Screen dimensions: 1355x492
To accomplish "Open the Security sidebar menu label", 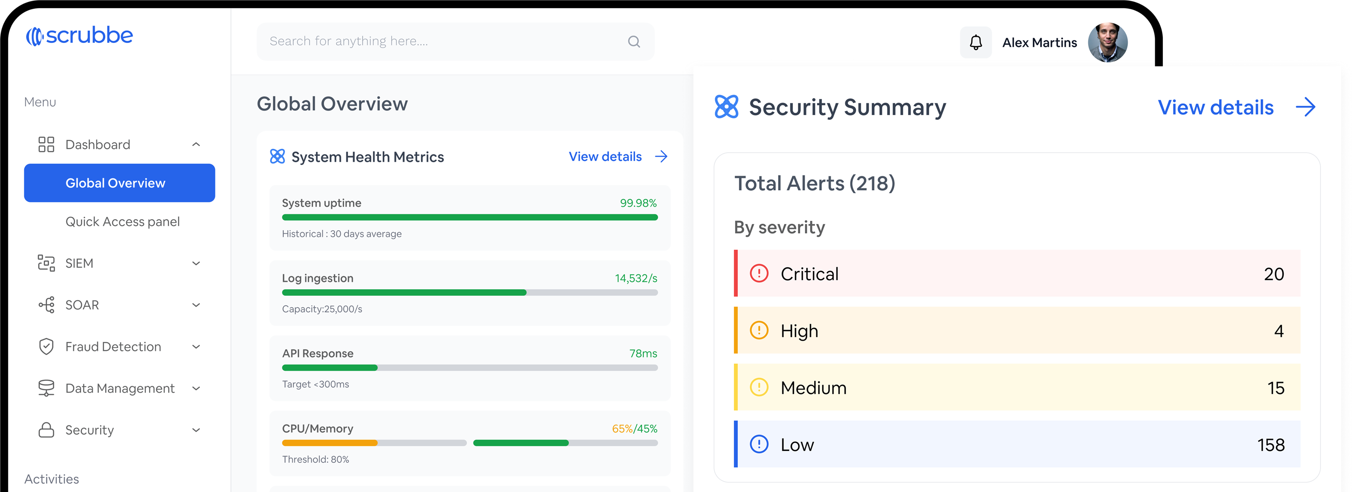I will (x=89, y=430).
